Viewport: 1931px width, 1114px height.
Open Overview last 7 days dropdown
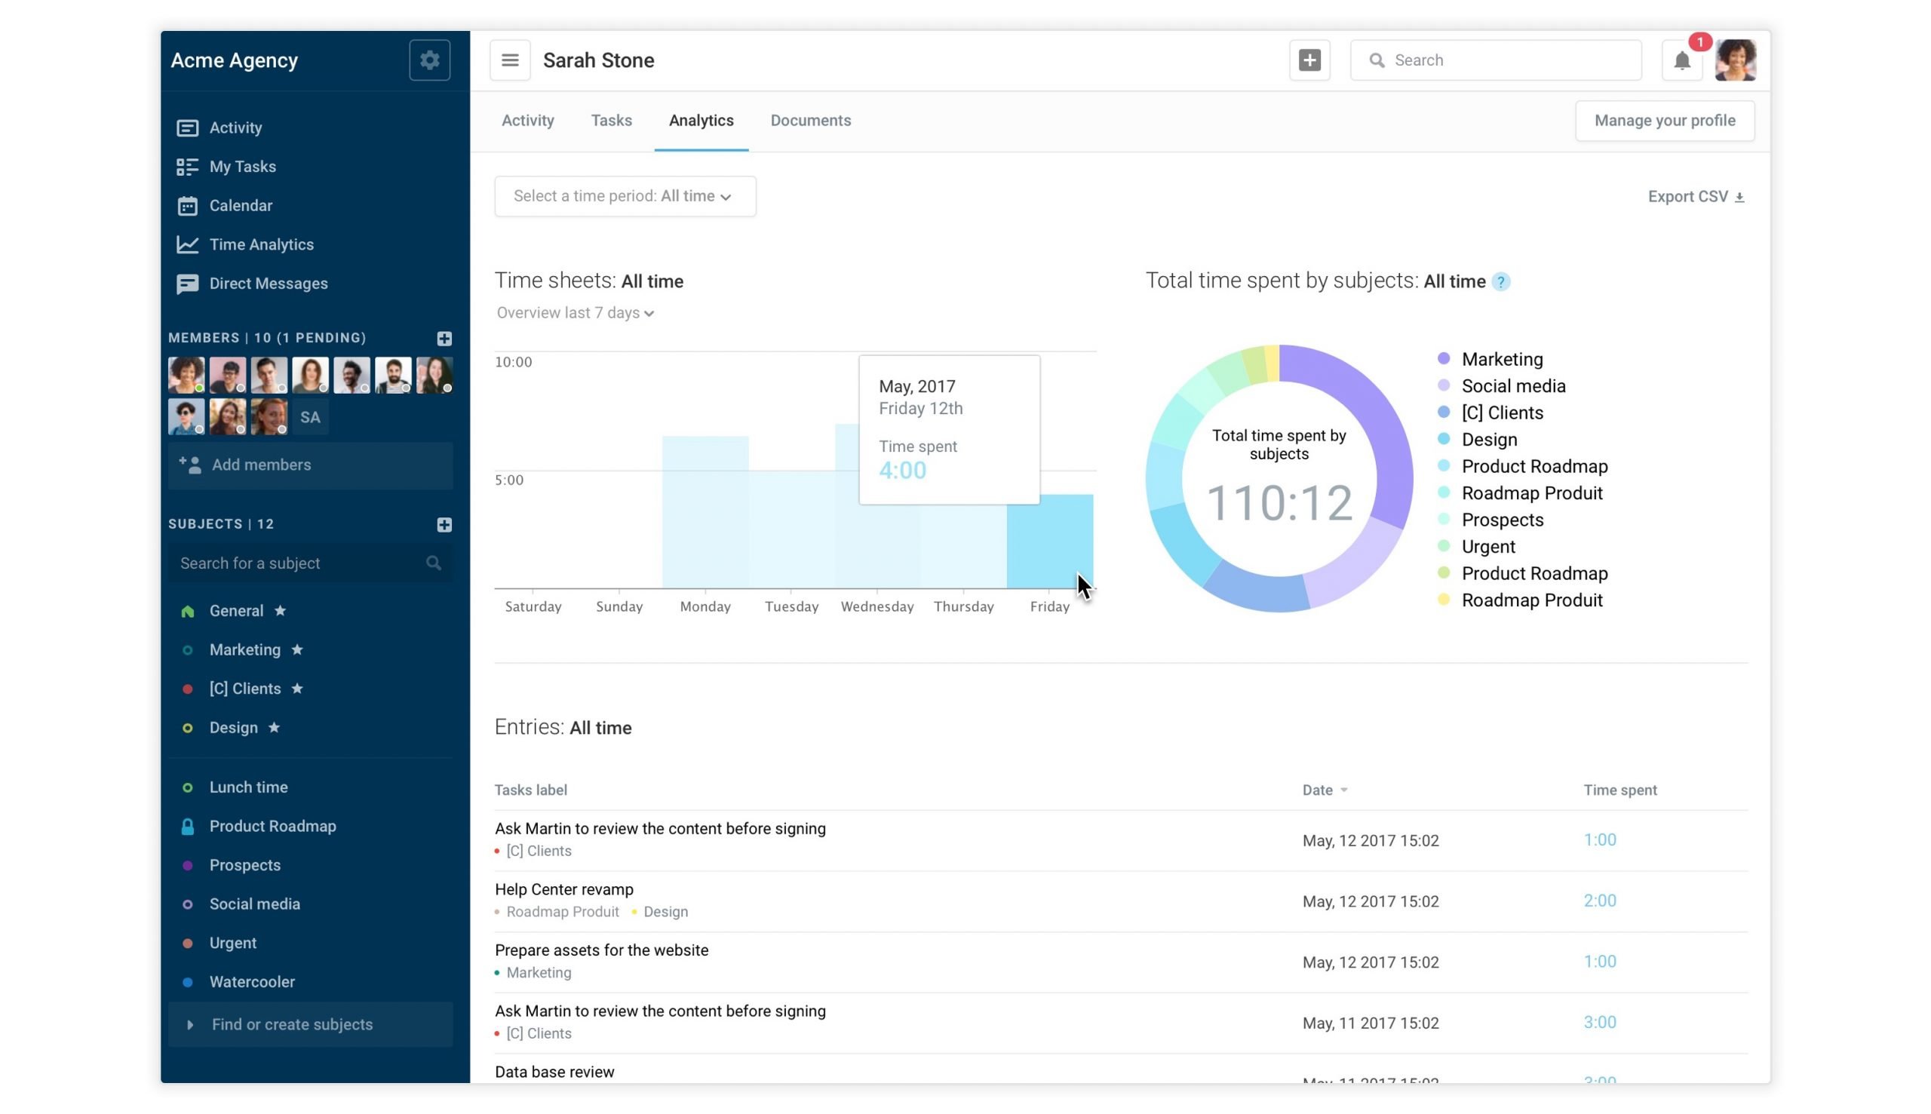[x=575, y=313]
